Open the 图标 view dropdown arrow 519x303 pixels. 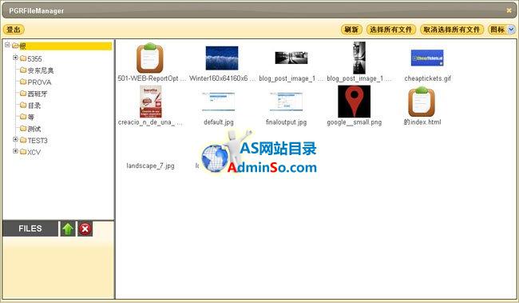click(511, 30)
